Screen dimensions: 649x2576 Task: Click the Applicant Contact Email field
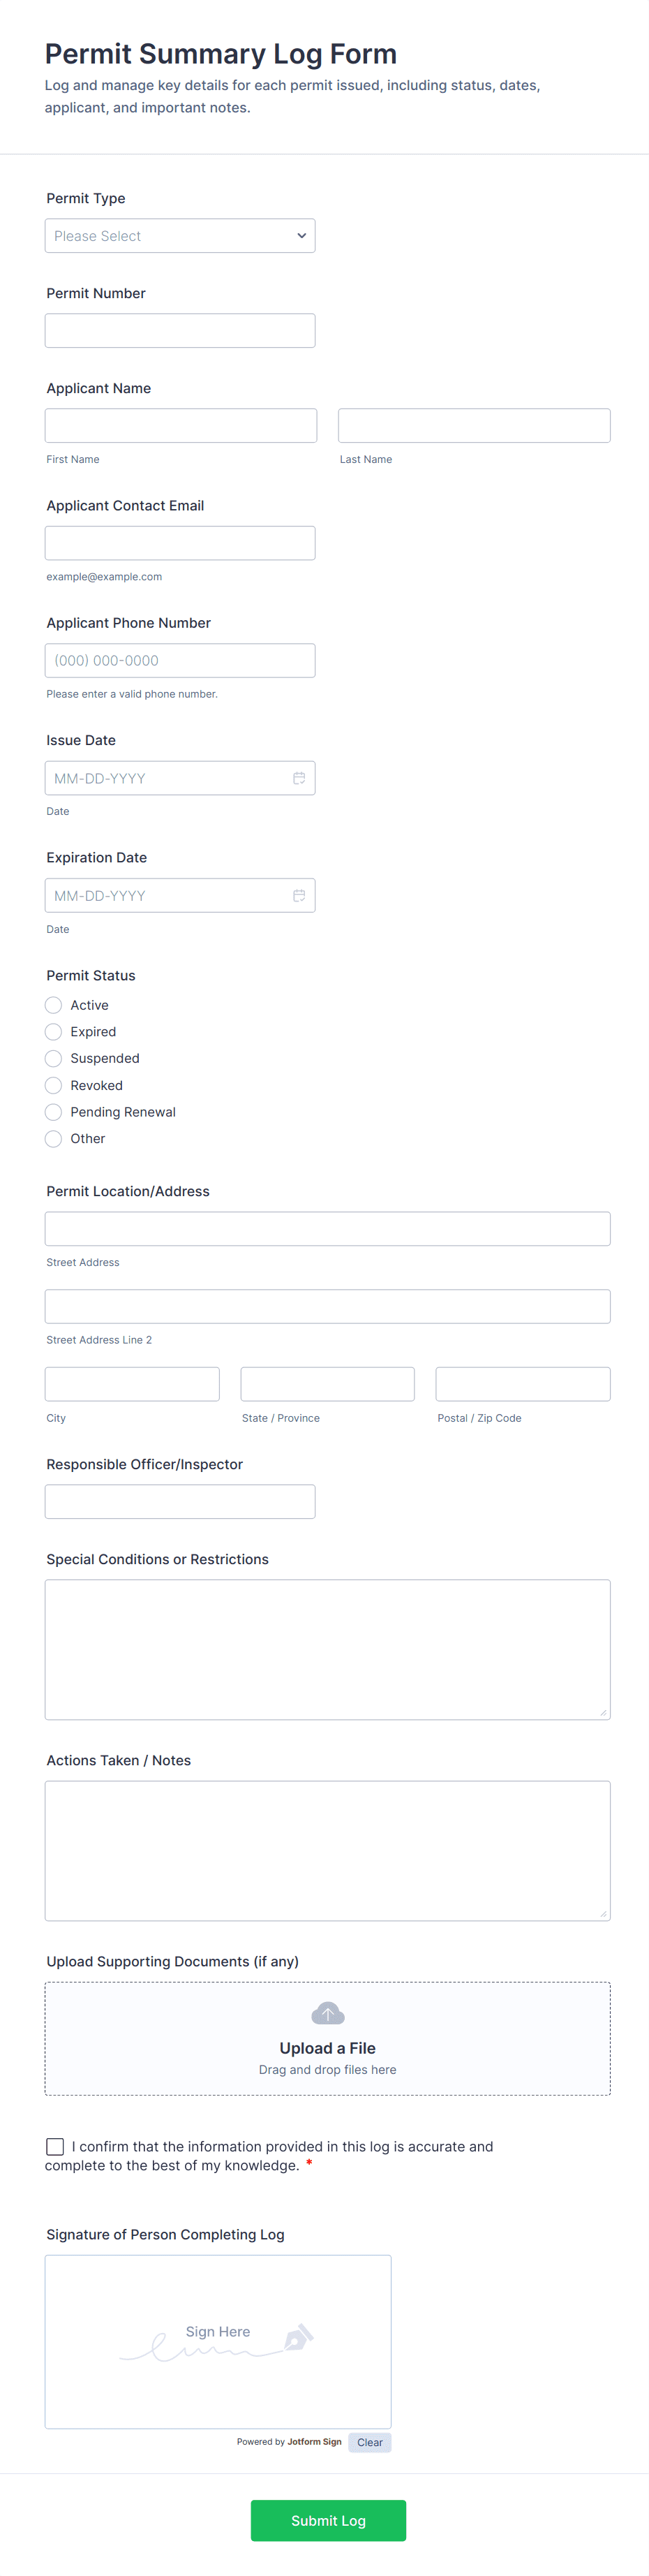pos(180,542)
